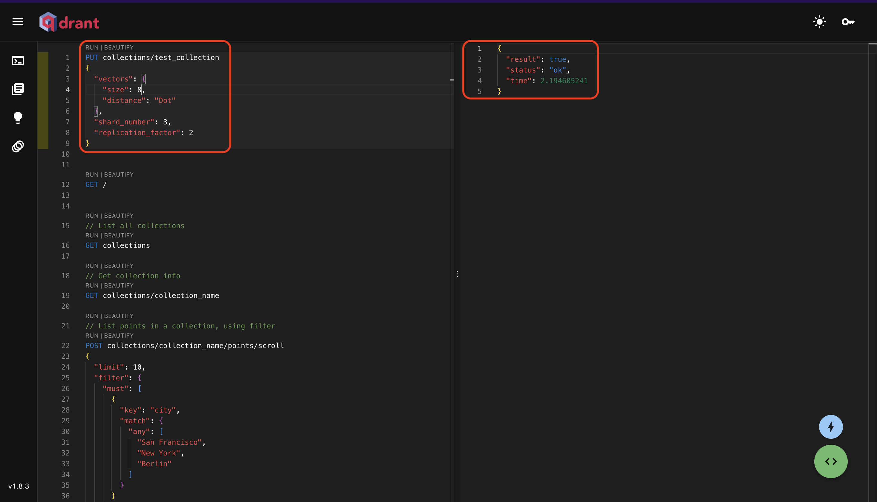Click the Qdrant logo
Image resolution: width=877 pixels, height=502 pixels.
coord(69,22)
